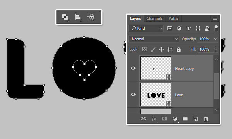Filter for adjustment layers icon
This screenshot has height=139, width=232.
point(179,28)
